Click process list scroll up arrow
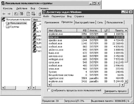Viewport: 134px width, 104px height. (x=126, y=31)
